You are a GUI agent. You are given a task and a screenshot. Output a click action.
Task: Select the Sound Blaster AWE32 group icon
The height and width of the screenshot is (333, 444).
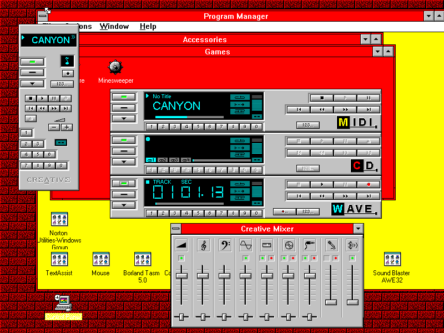(x=392, y=259)
